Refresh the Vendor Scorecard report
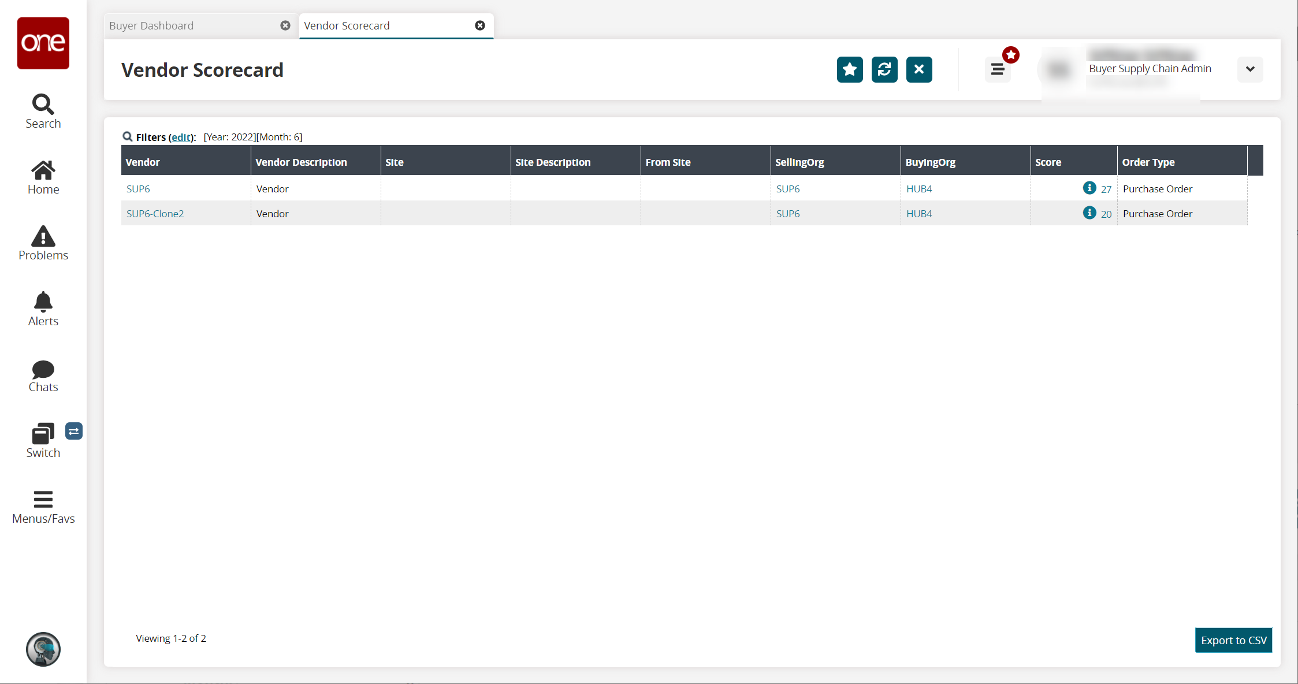This screenshot has width=1298, height=684. (884, 70)
